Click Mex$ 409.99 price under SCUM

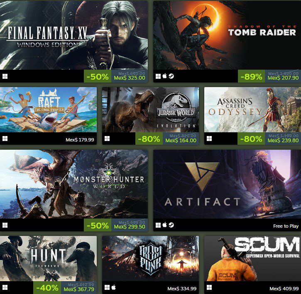tap(284, 289)
